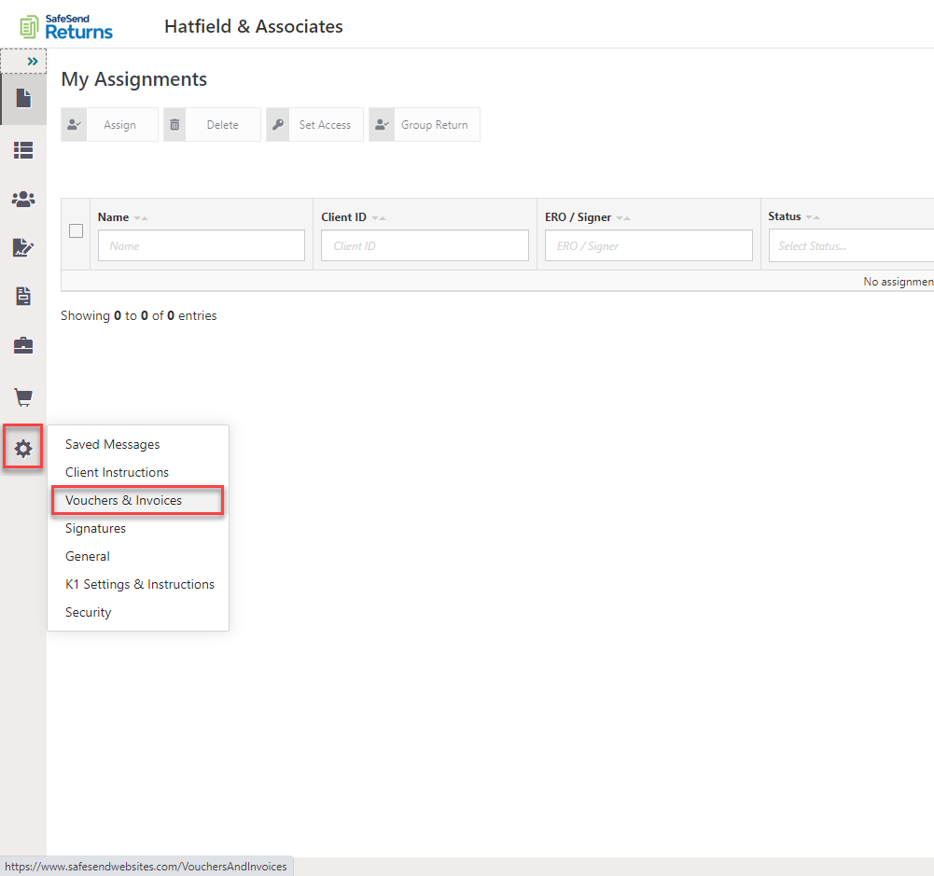Click the Delete button

click(x=212, y=124)
